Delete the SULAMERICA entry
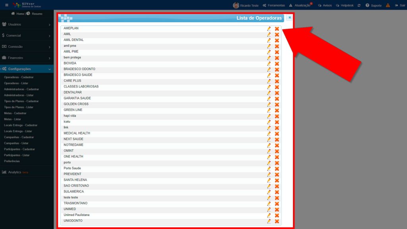 coord(277,192)
